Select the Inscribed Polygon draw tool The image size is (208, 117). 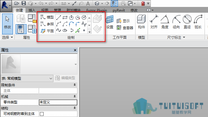(71, 18)
